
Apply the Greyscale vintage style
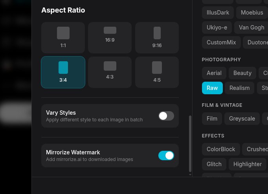click(242, 119)
